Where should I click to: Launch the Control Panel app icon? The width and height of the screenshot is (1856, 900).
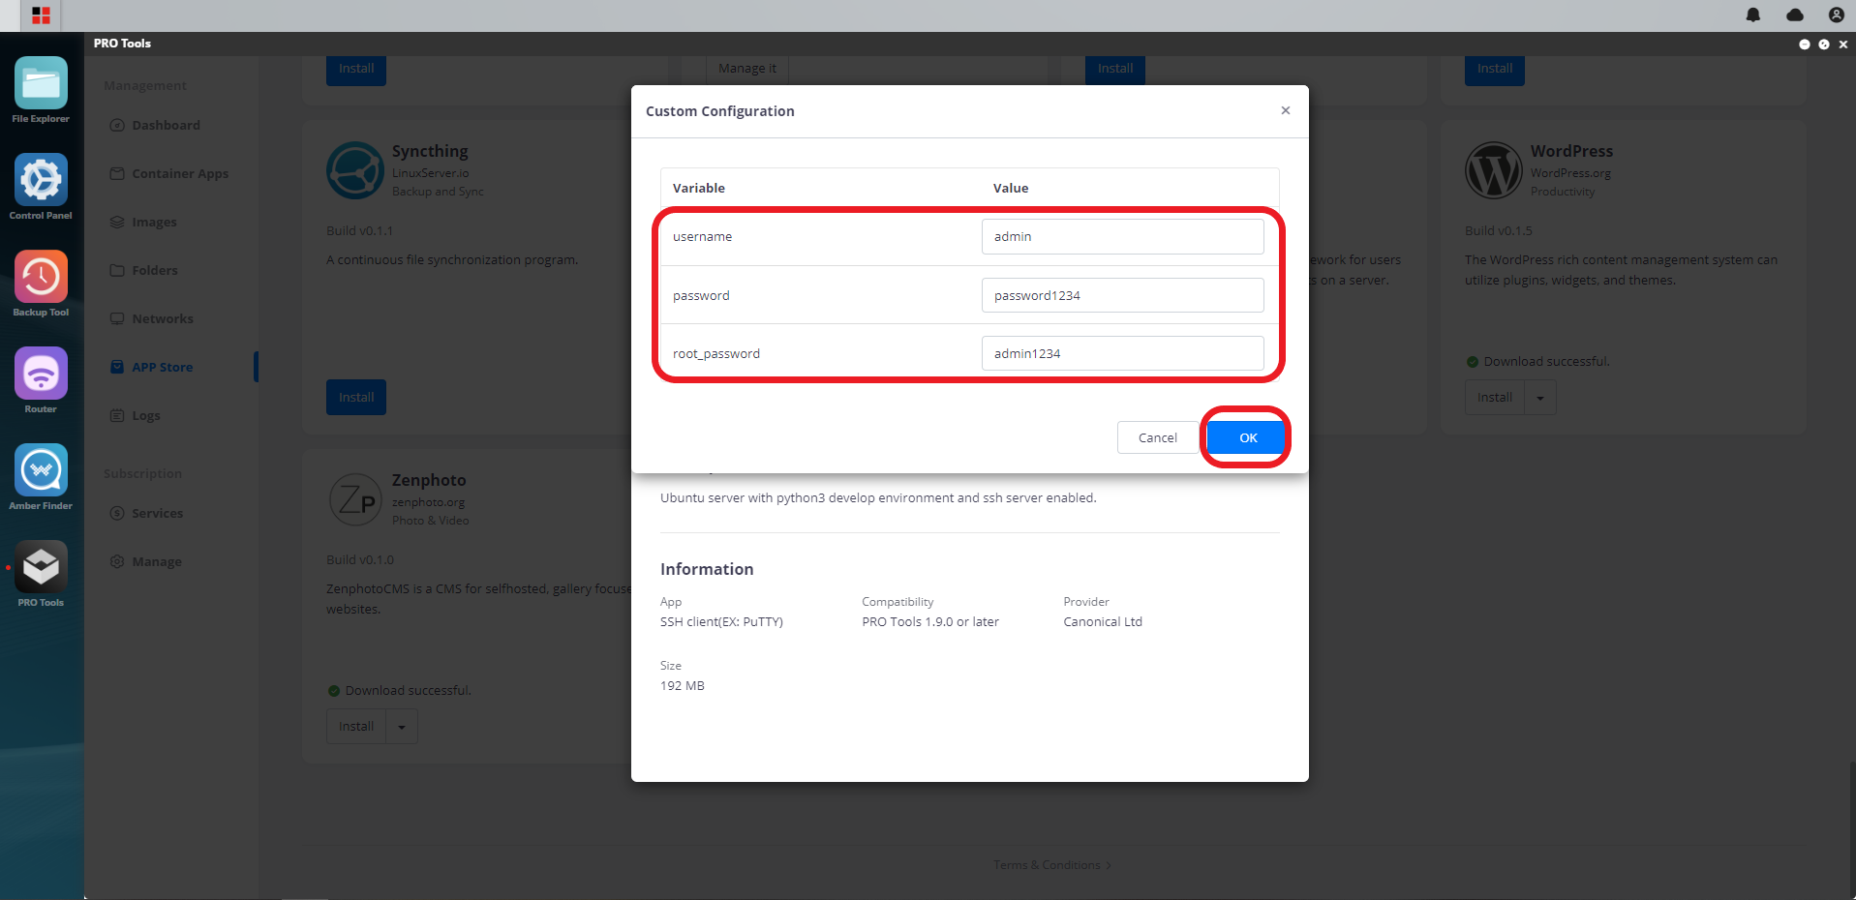pyautogui.click(x=41, y=180)
